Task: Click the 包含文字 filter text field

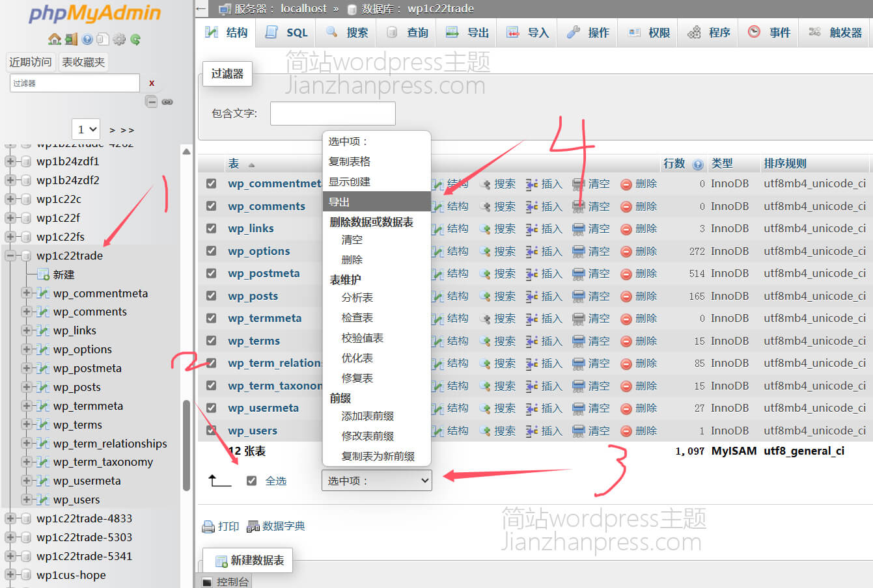Action: coord(333,113)
